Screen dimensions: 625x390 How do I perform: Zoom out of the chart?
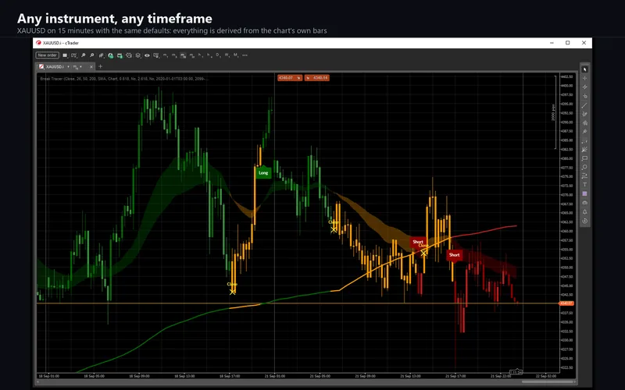[91, 55]
